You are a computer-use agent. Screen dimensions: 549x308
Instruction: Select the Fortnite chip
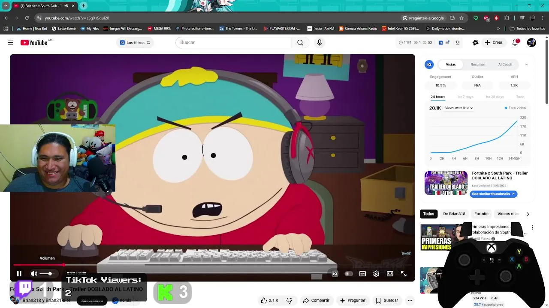click(481, 214)
